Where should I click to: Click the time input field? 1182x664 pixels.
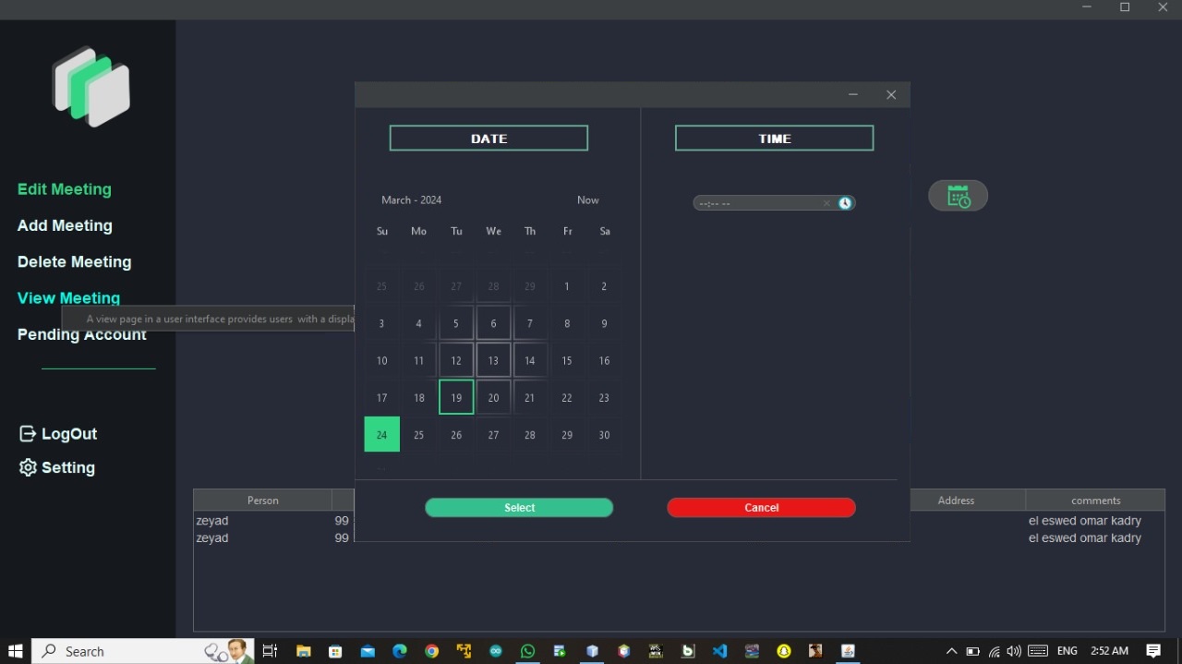pyautogui.click(x=759, y=203)
